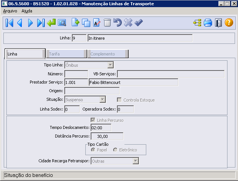Print using the printer icon
Screen dimensions: 238x181
(x=208, y=23)
